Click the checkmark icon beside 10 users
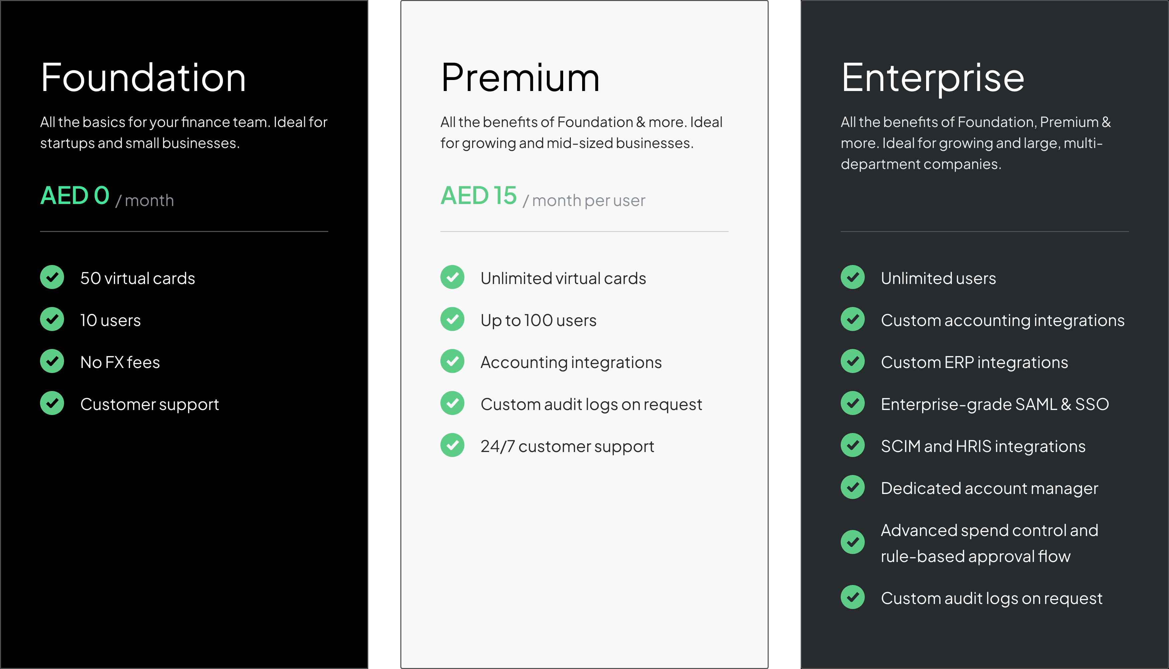The image size is (1169, 669). [x=52, y=319]
